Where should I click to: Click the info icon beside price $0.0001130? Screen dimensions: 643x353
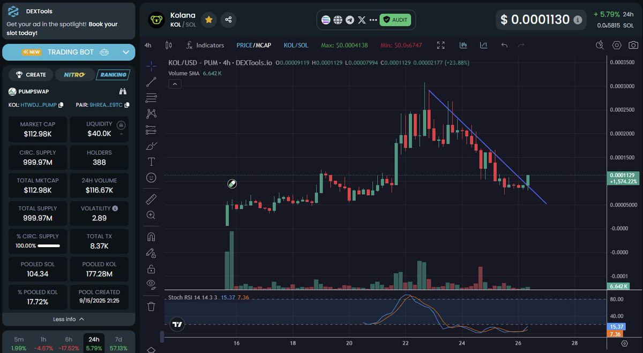[578, 20]
